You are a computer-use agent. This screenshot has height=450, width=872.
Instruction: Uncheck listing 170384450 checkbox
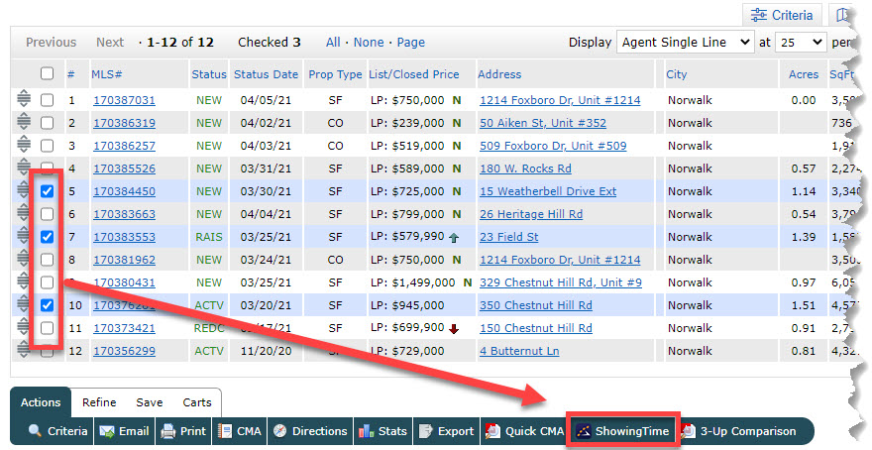[47, 191]
